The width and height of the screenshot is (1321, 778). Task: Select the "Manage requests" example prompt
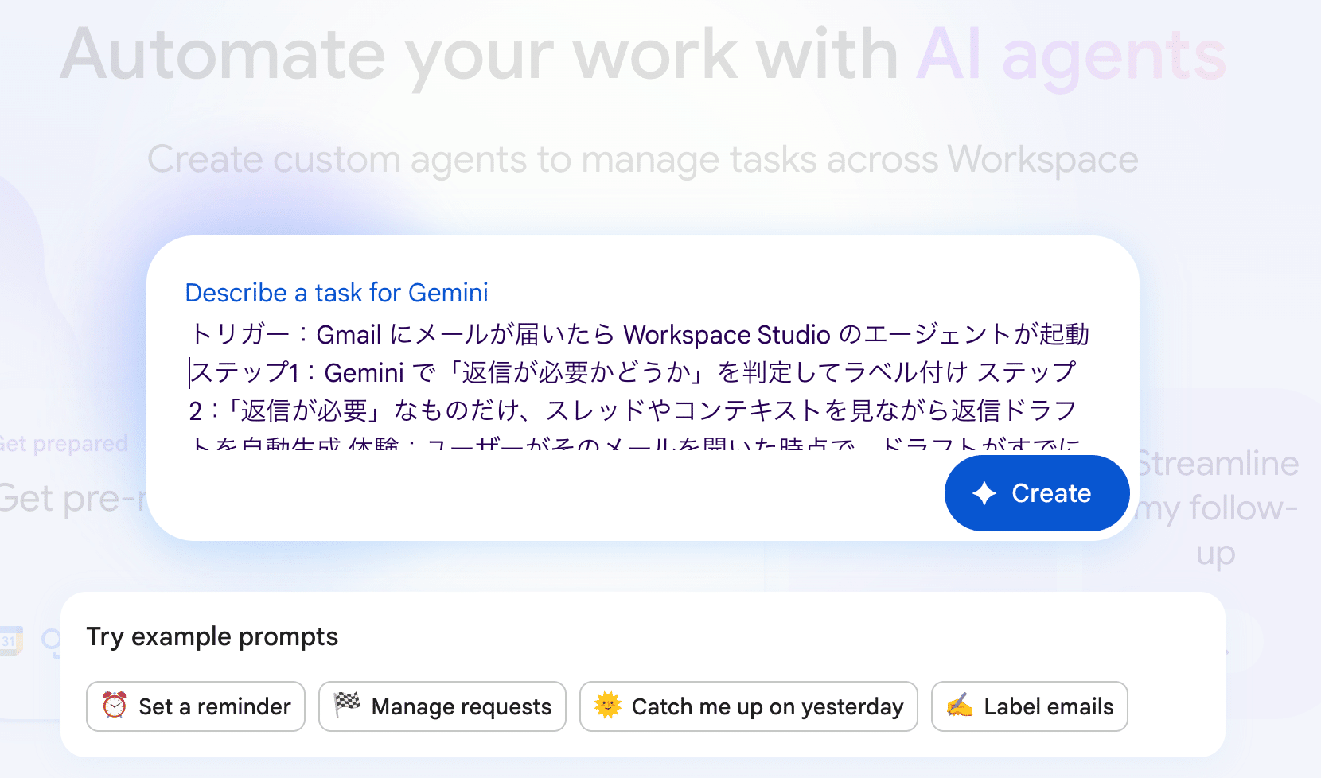pos(442,706)
